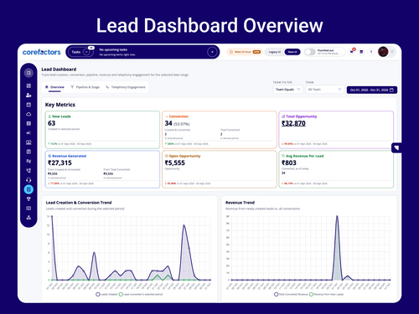
Task: Click the corefactors logo
Action: coord(41,52)
